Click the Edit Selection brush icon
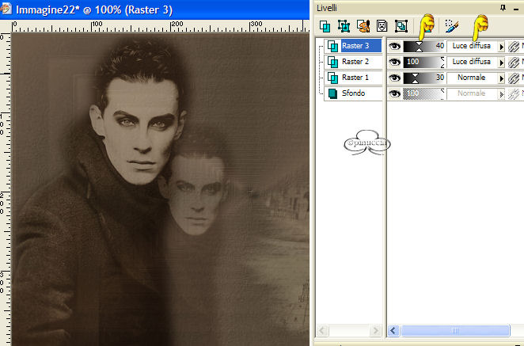 (451, 26)
